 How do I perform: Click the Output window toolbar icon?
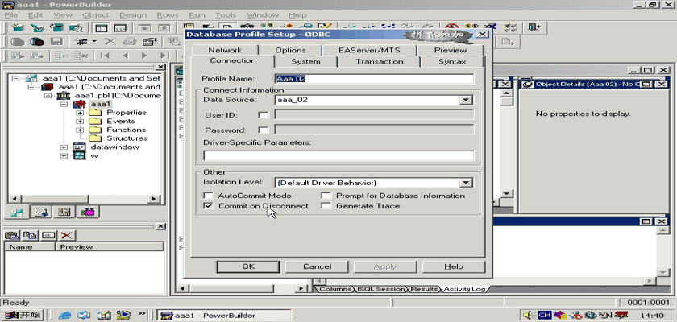pyautogui.click(x=120, y=28)
